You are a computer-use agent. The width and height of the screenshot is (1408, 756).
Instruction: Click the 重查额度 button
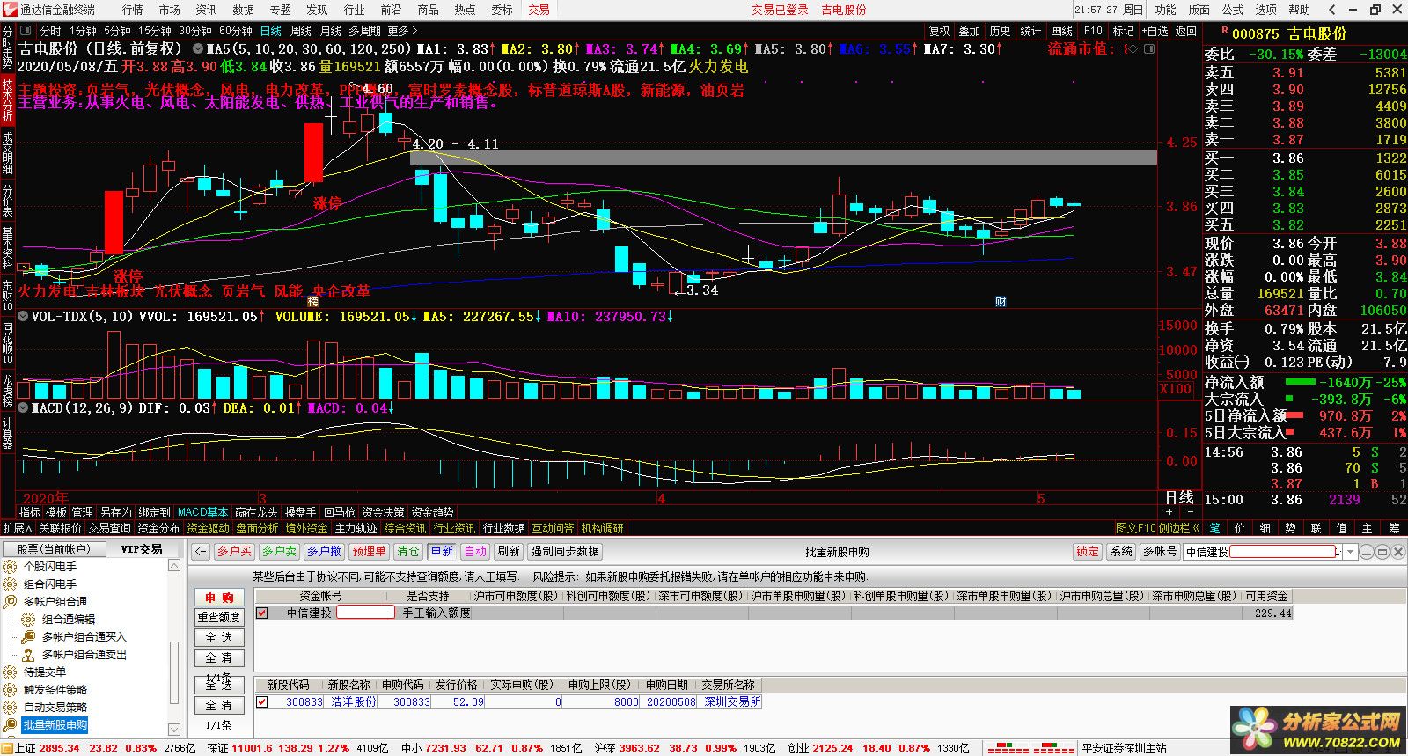coord(219,618)
